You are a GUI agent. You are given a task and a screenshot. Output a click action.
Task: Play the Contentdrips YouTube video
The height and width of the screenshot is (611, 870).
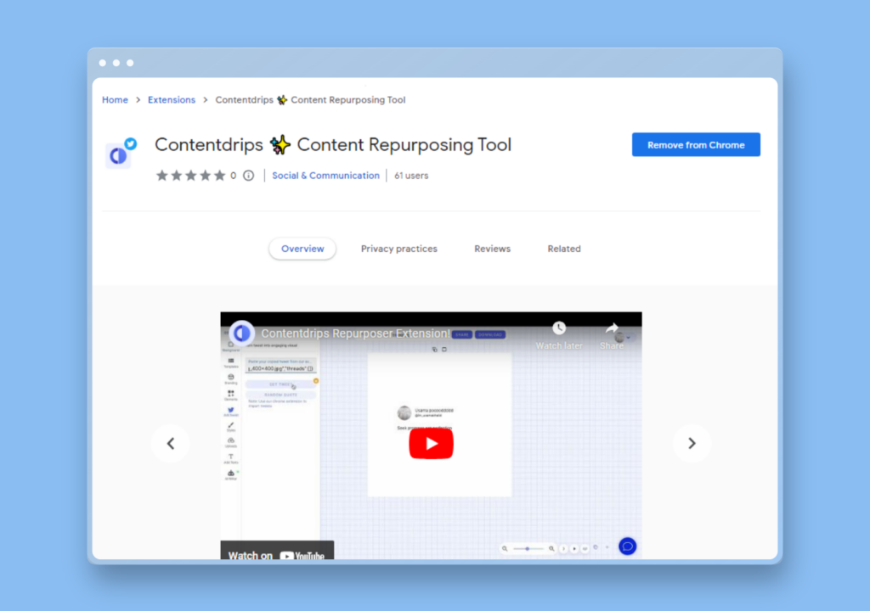coord(431,444)
